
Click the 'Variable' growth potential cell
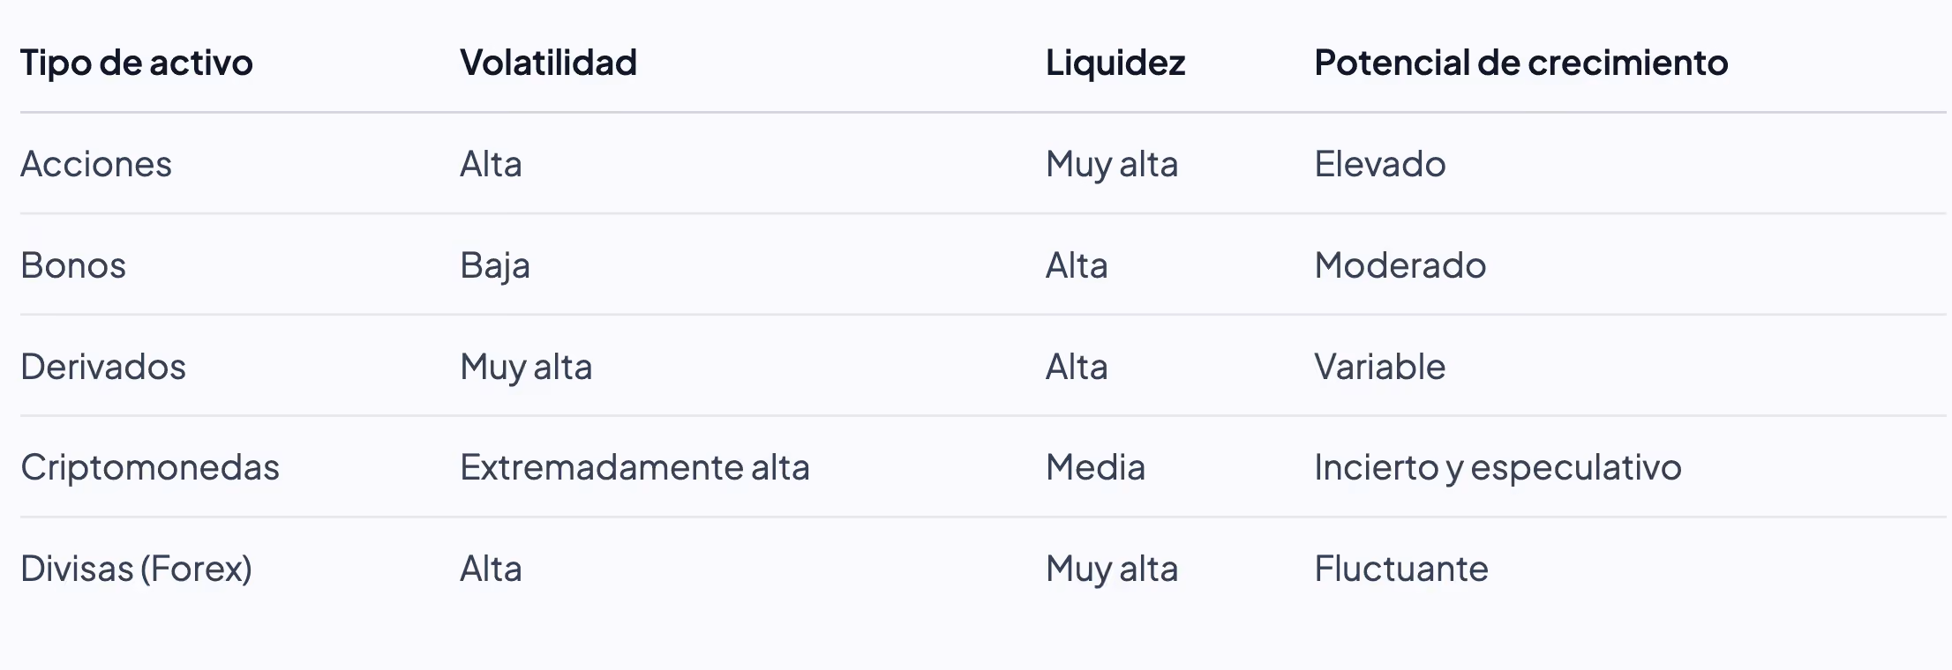tap(1380, 367)
